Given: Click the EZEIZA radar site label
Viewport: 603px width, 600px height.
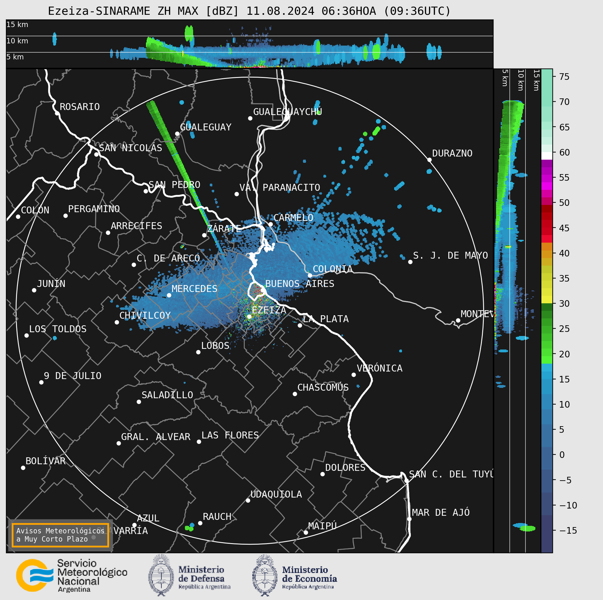Looking at the screenshot, I should pyautogui.click(x=269, y=310).
